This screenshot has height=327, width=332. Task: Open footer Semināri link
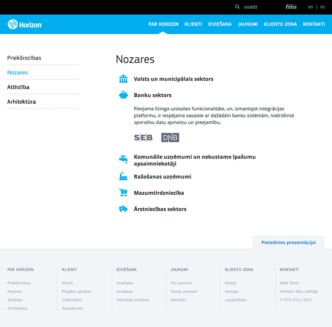(178, 300)
